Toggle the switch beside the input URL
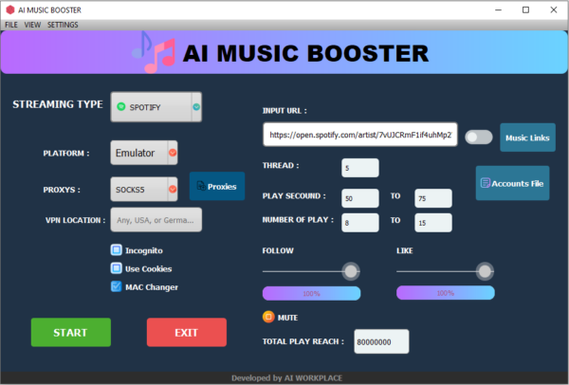Screen dimensions: 569x385 pos(479,137)
